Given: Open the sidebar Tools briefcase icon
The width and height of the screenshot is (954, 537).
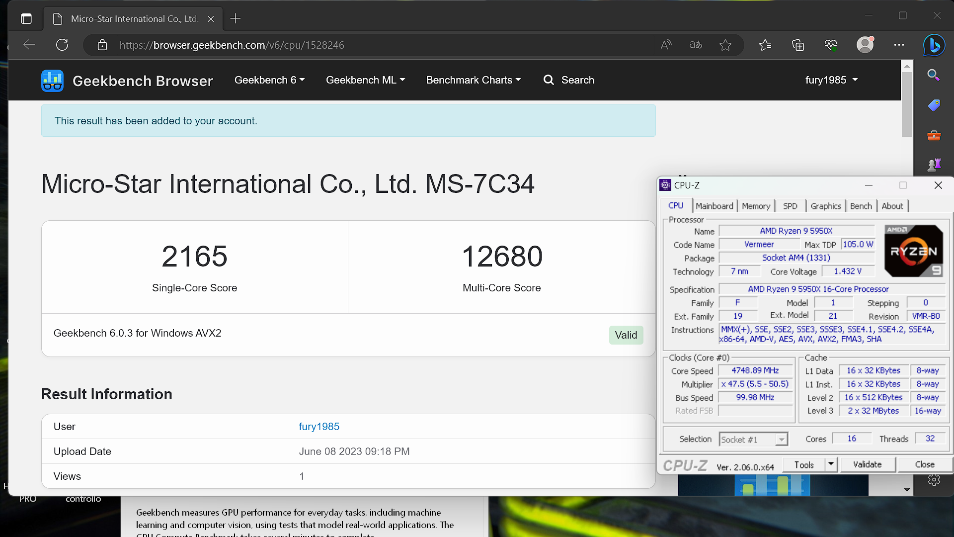Looking at the screenshot, I should click(934, 135).
